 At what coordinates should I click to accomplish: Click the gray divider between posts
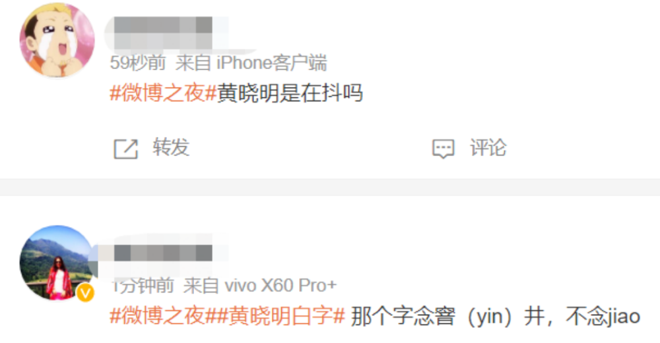[330, 187]
